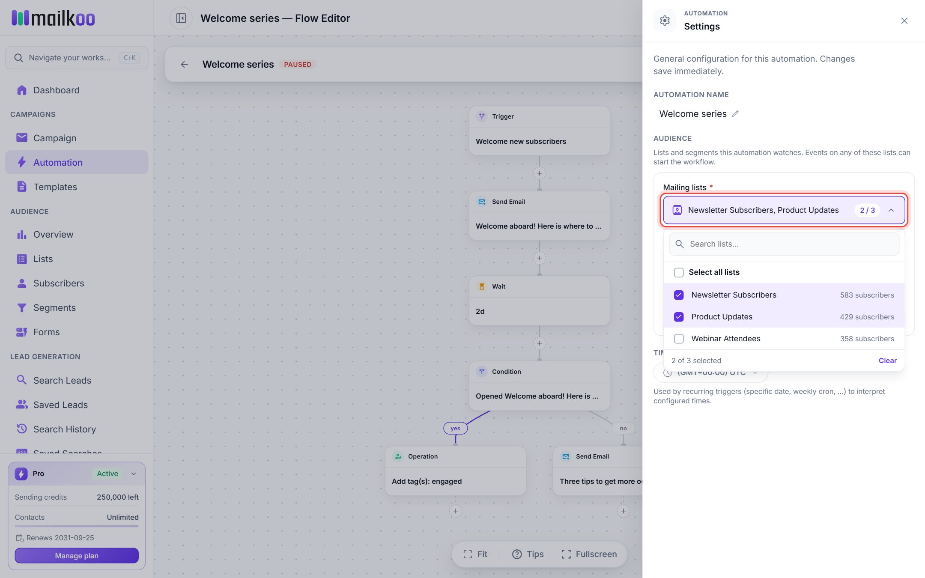Open the timezone UTC dropdown
925x578 pixels.
pos(711,373)
